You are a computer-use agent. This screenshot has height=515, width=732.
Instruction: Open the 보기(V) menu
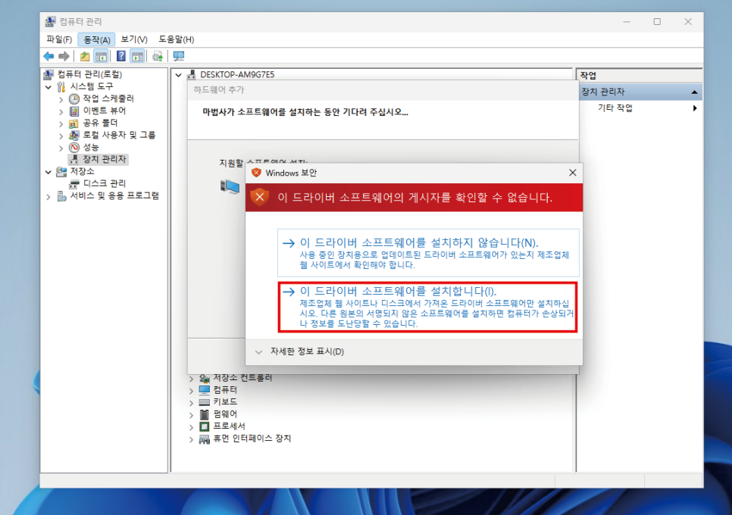coord(134,39)
